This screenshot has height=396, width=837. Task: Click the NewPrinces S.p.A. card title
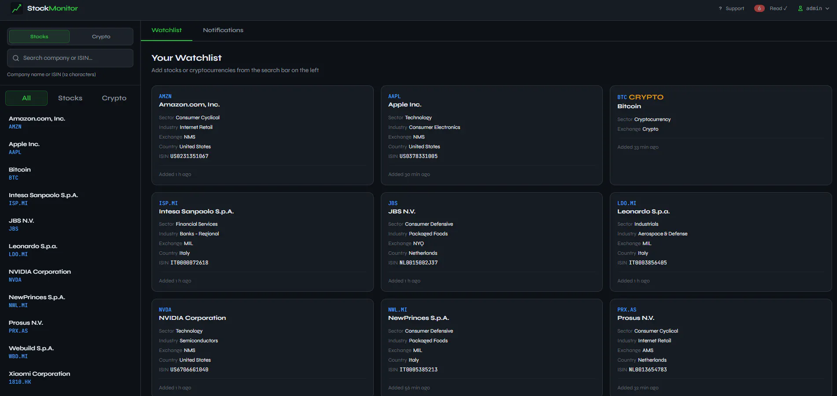[418, 318]
